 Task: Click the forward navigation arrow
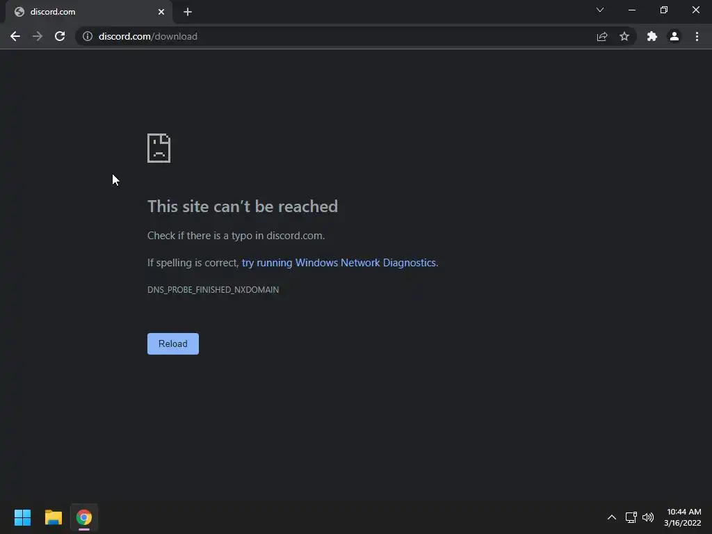click(38, 36)
